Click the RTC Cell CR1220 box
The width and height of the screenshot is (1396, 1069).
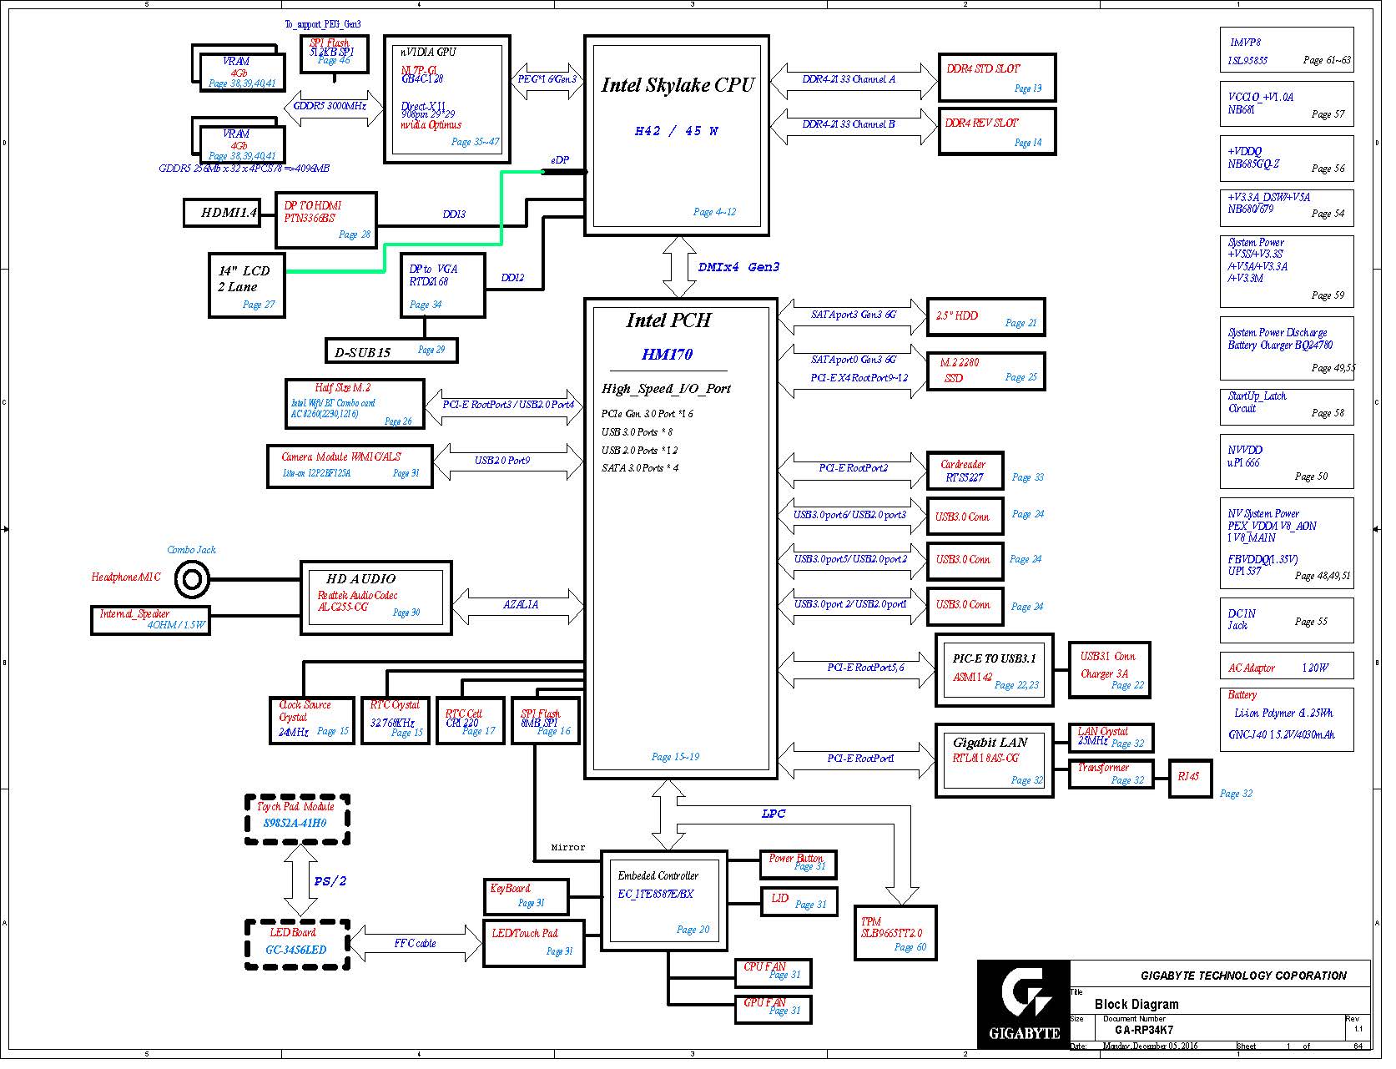470,720
